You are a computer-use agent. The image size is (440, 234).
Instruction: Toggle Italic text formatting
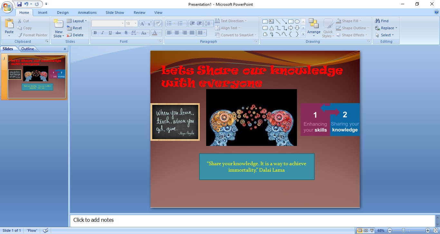tap(103, 33)
